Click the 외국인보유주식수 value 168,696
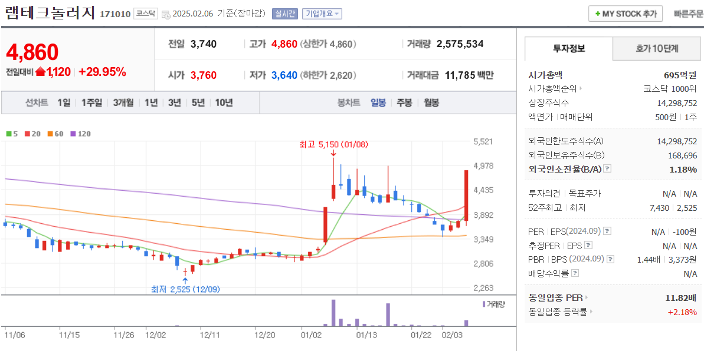 coord(682,155)
